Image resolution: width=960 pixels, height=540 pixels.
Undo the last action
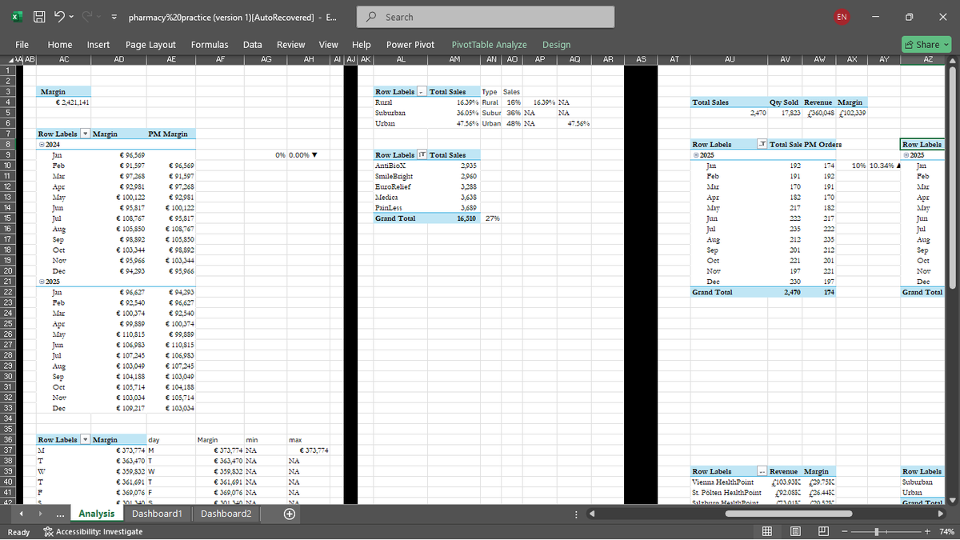click(x=58, y=17)
